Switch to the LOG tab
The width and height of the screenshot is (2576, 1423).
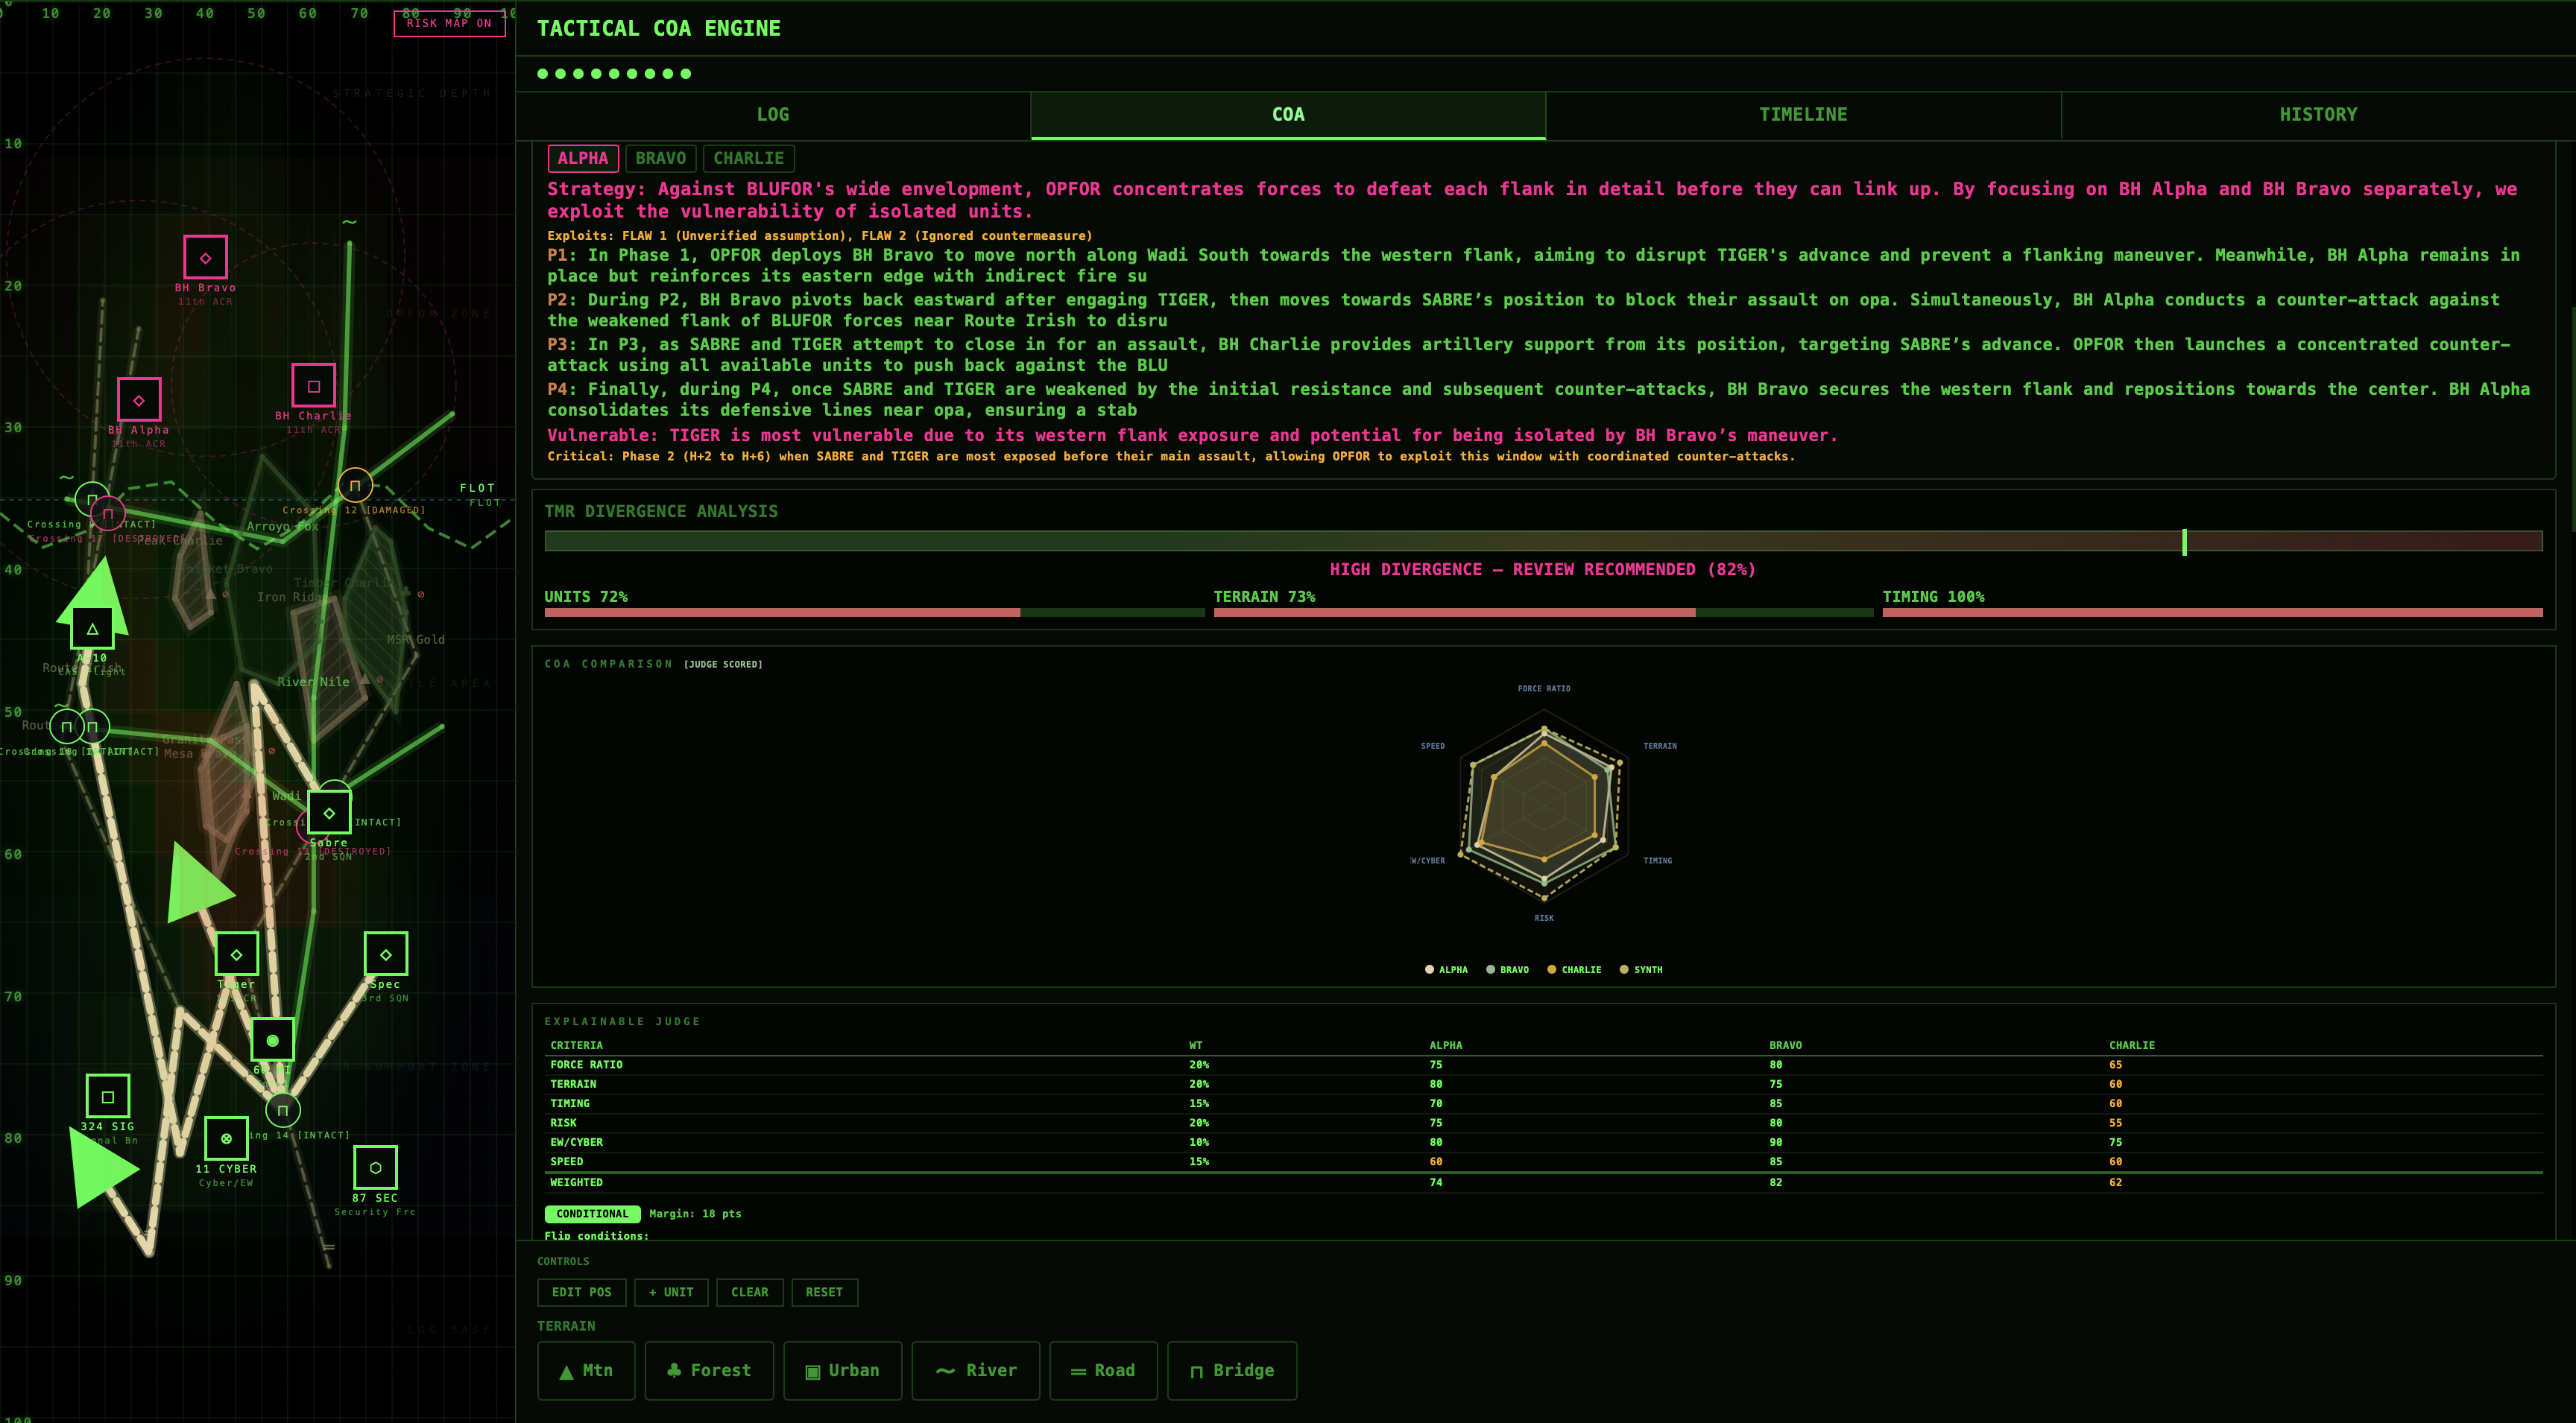(x=772, y=115)
